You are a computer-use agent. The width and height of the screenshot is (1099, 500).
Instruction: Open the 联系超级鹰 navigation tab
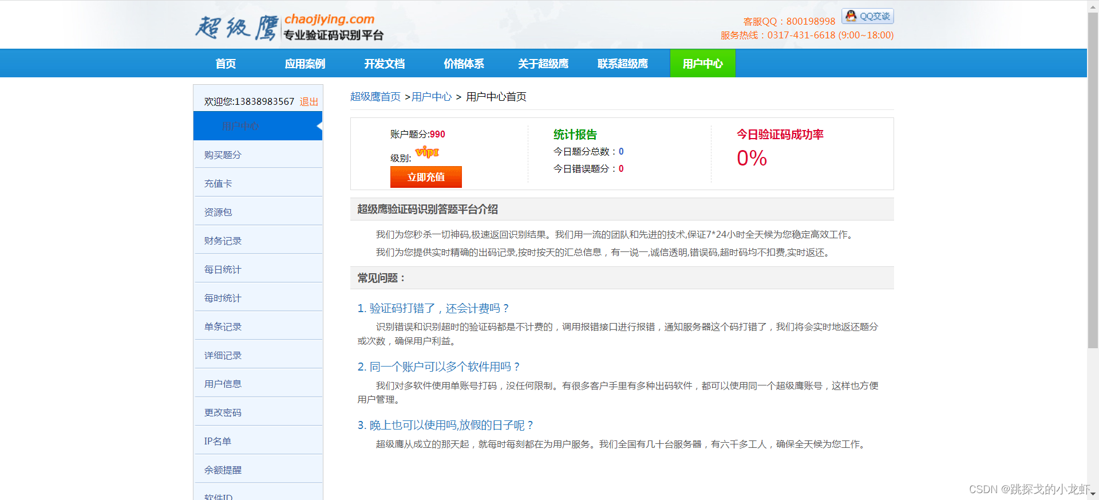[623, 64]
